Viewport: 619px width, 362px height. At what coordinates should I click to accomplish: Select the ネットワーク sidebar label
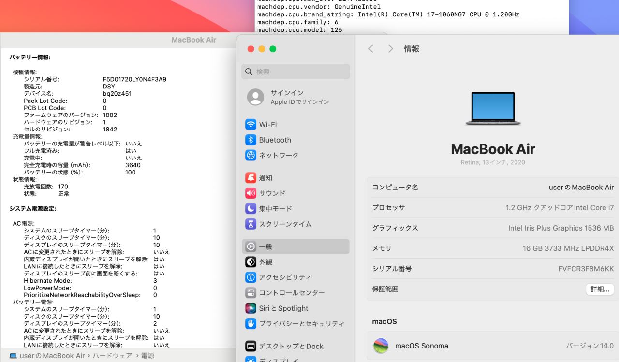tap(279, 155)
